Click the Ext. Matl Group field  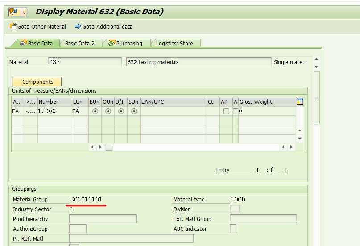click(x=263, y=219)
